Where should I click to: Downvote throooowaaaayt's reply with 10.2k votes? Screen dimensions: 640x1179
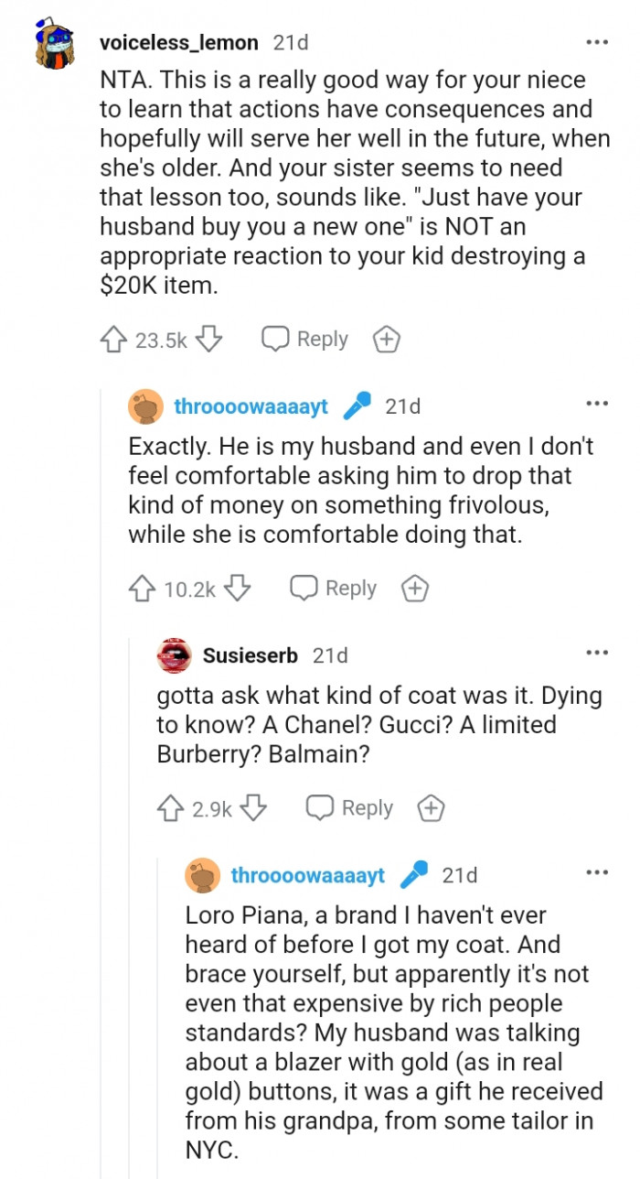[x=238, y=589]
